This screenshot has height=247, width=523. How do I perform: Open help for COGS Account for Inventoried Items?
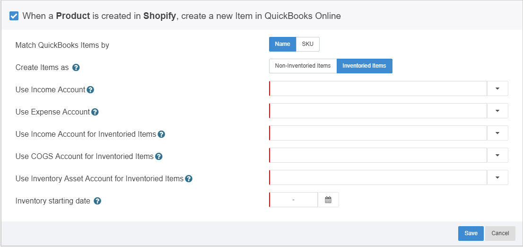159,156
